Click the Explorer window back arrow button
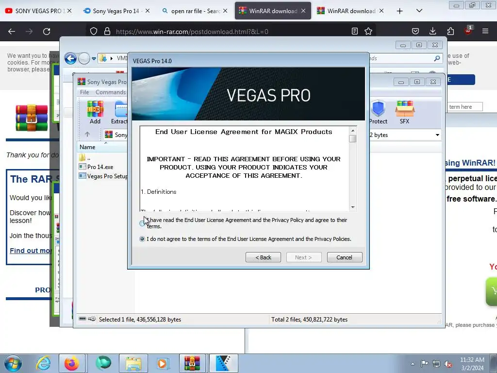This screenshot has height=373, width=497. 70,58
